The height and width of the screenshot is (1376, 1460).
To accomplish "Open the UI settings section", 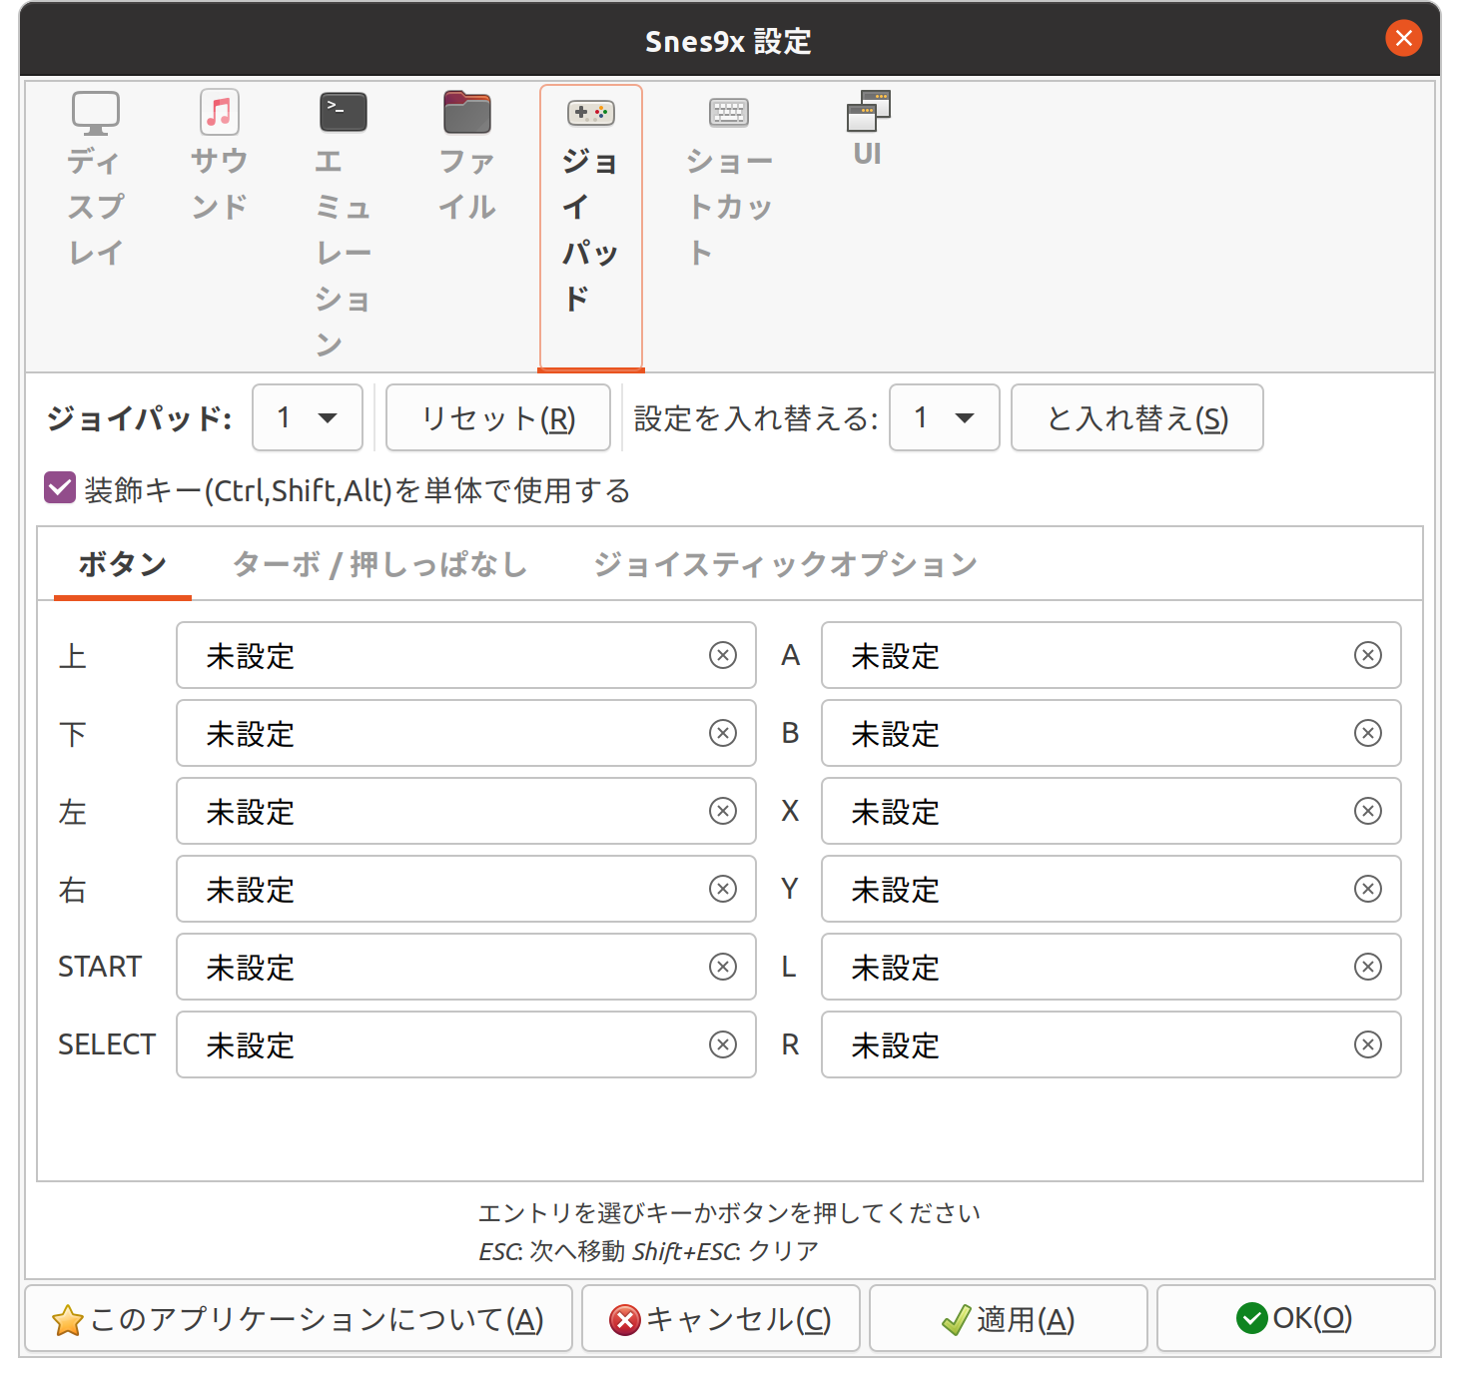I will point(868,130).
